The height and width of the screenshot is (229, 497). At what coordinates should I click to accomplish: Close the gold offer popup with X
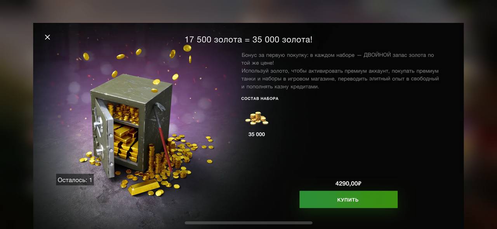[x=47, y=37]
